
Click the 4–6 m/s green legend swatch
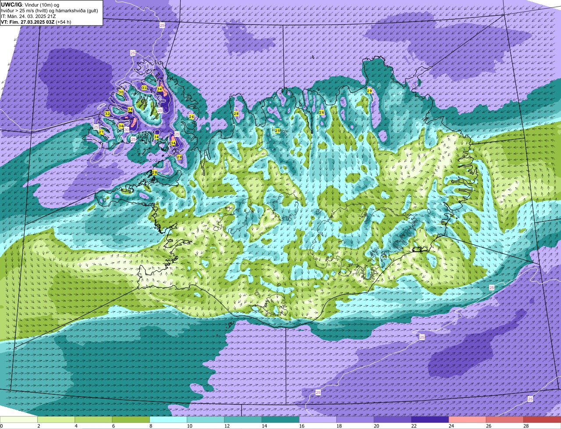[x=93, y=419]
